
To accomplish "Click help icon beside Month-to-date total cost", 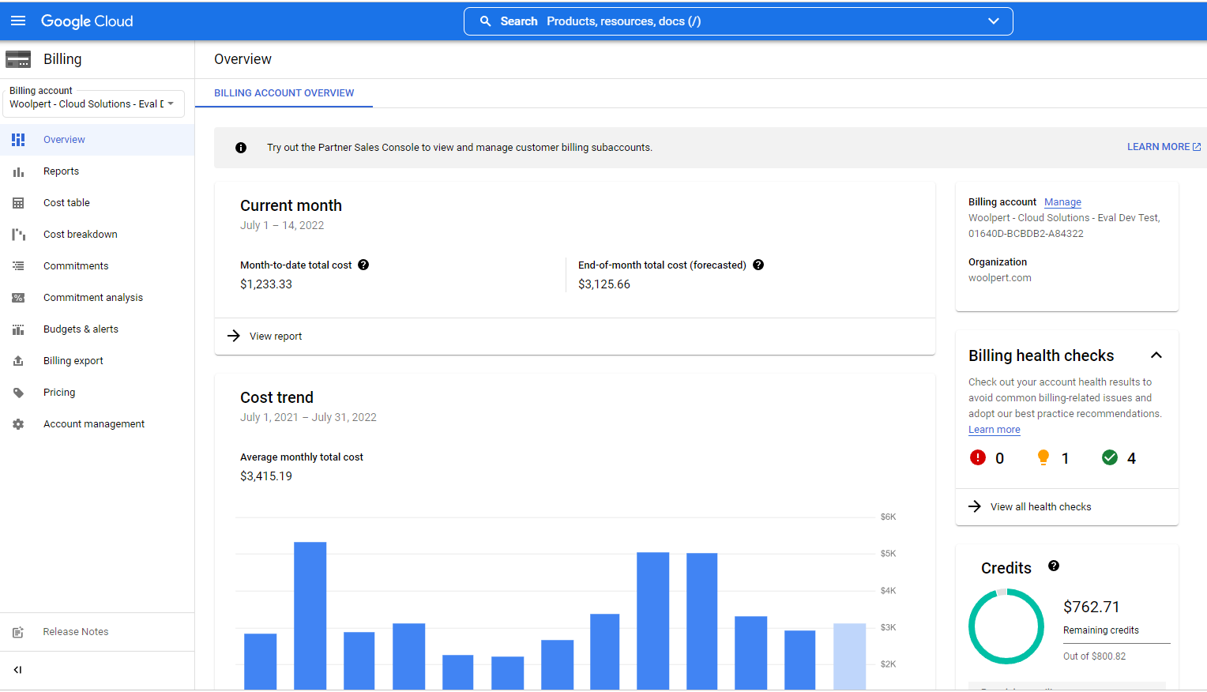I will tap(363, 265).
